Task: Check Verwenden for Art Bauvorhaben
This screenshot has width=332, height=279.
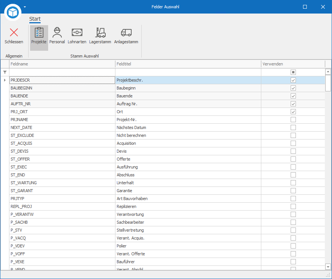Action: [x=293, y=199]
